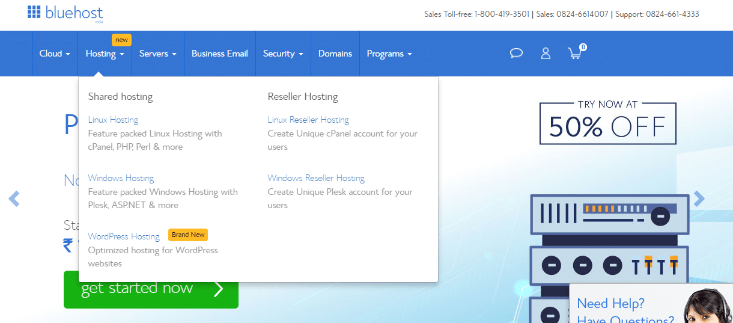Click the Reseller Hosting heading
The width and height of the screenshot is (733, 323).
click(x=303, y=96)
